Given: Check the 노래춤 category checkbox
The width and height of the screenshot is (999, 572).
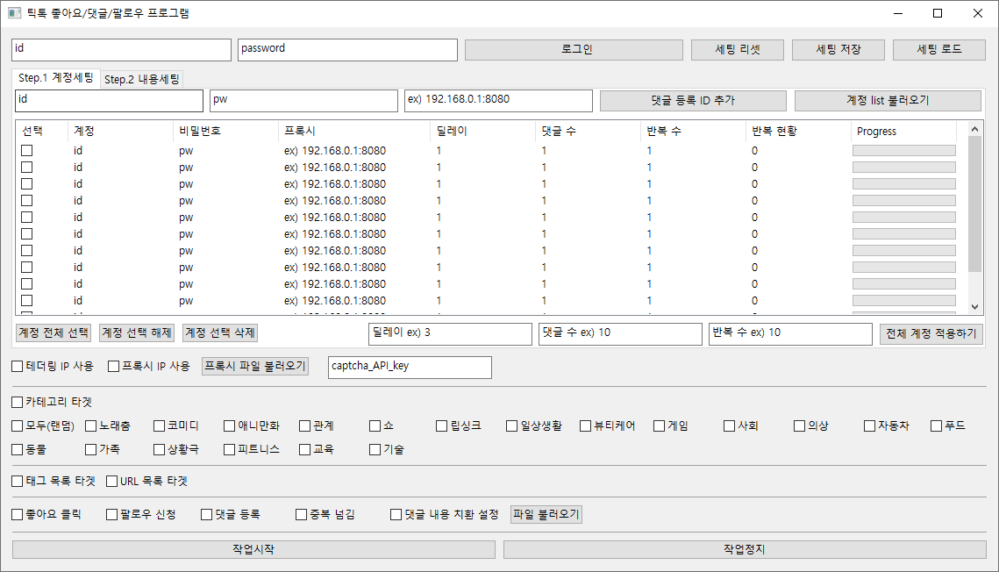Looking at the screenshot, I should 91,426.
